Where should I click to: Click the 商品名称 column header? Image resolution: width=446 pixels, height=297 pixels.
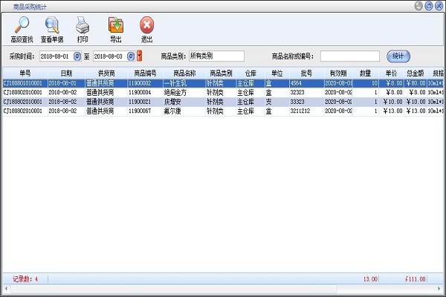point(184,74)
